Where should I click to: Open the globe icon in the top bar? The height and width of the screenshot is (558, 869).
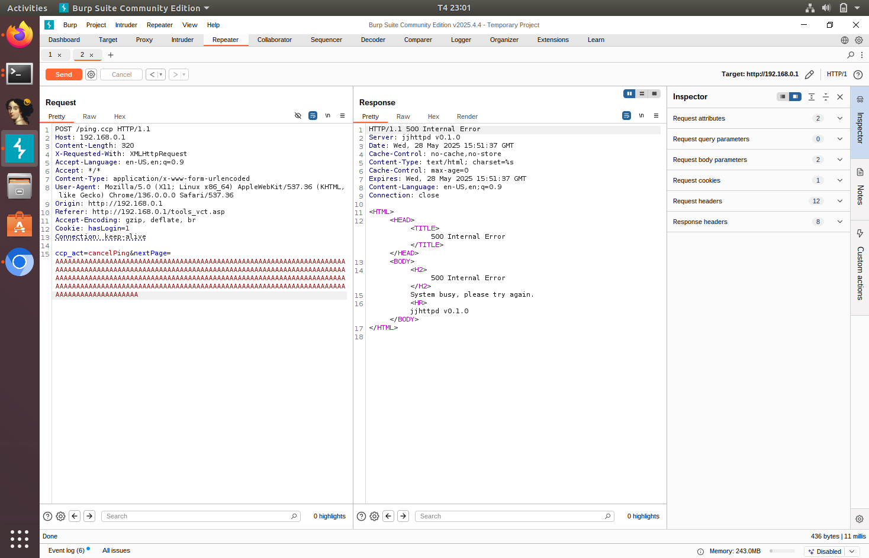click(x=845, y=40)
